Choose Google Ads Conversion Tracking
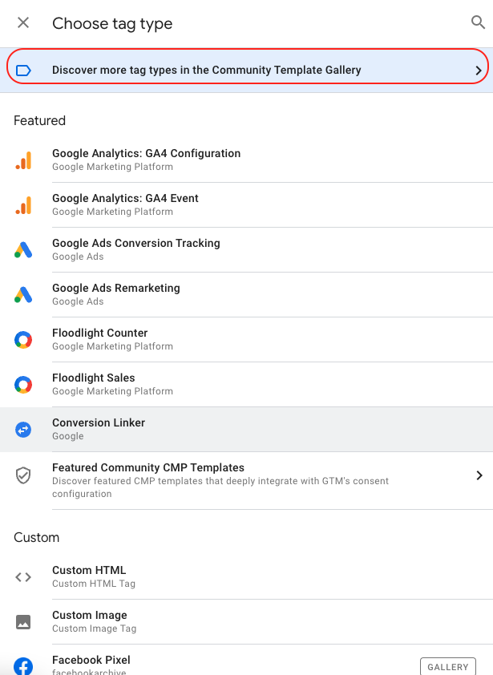 pyautogui.click(x=246, y=249)
